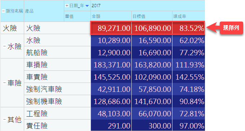Click the 83.52% achievement cell

189,28
